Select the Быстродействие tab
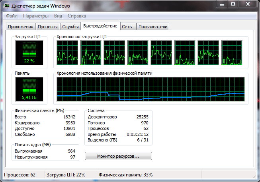 (100, 26)
